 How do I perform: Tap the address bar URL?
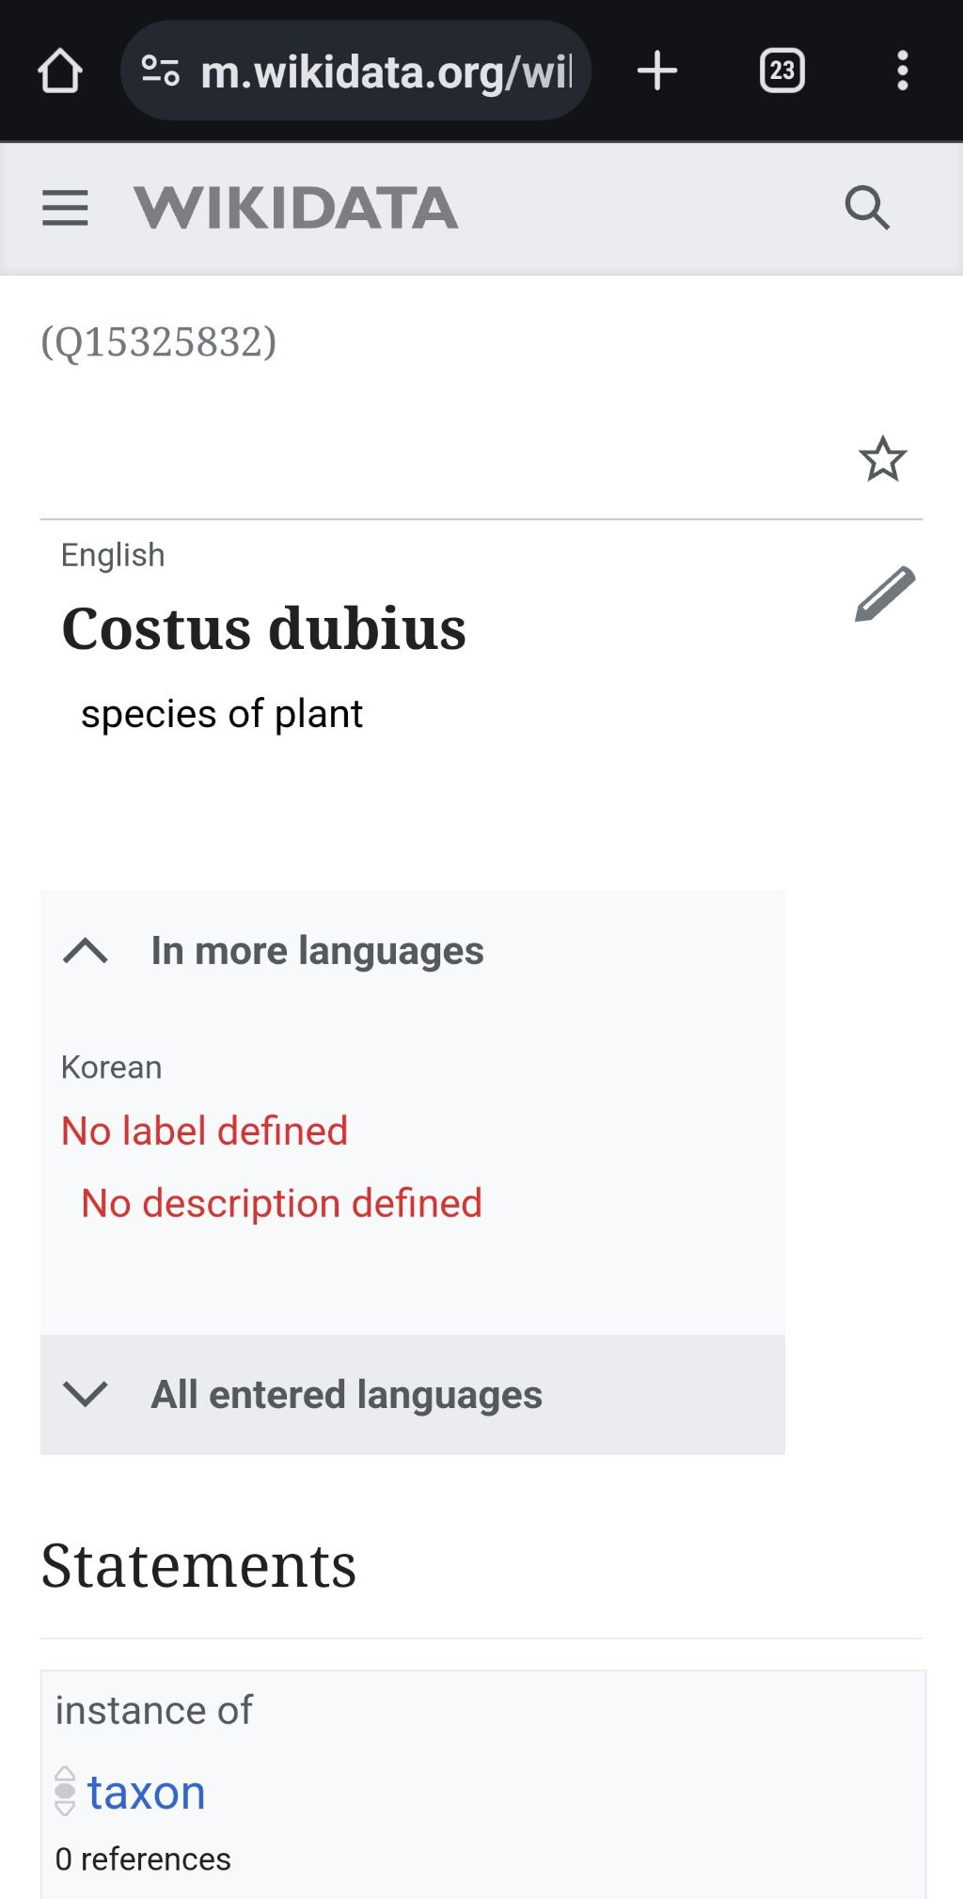click(386, 71)
